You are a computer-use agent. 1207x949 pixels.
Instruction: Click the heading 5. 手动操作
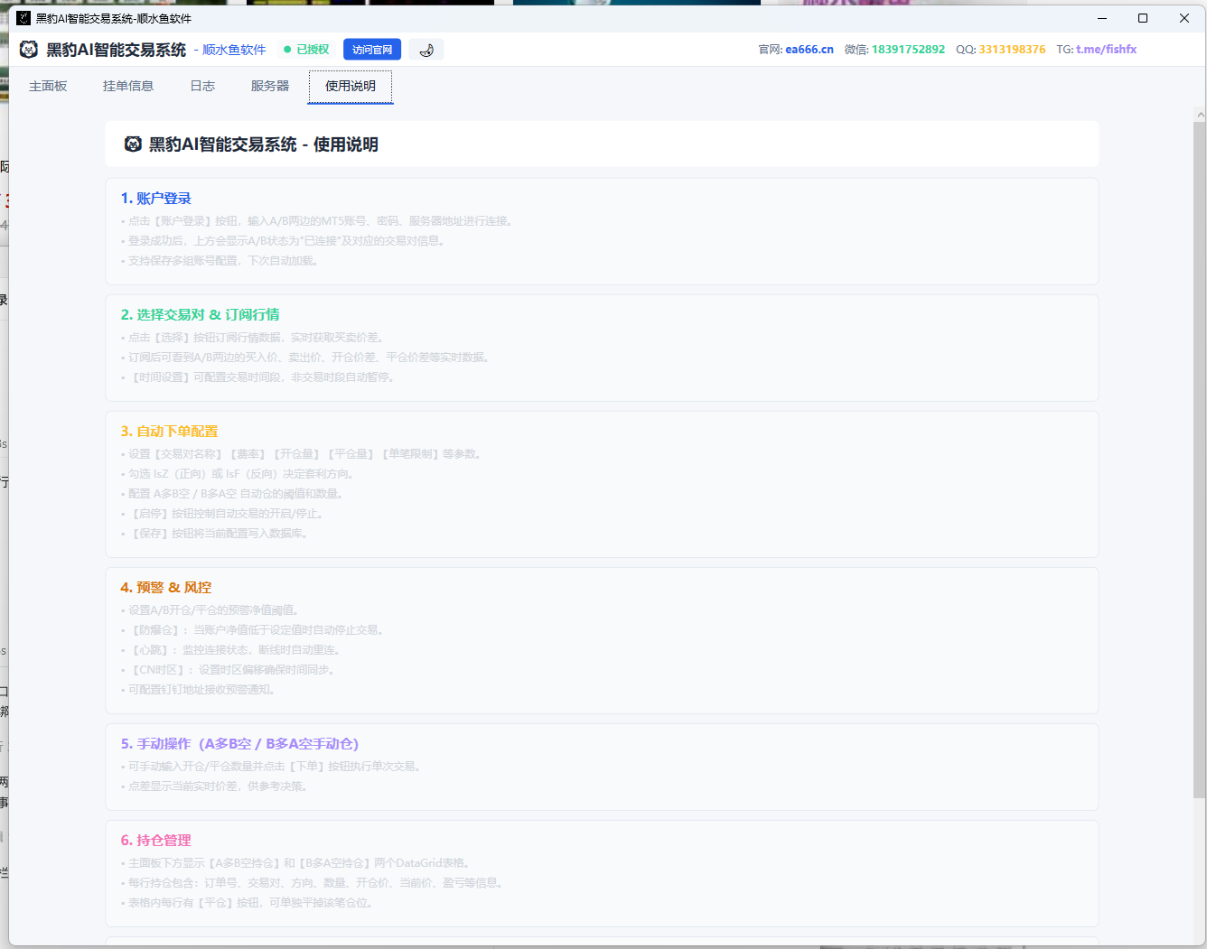[239, 744]
